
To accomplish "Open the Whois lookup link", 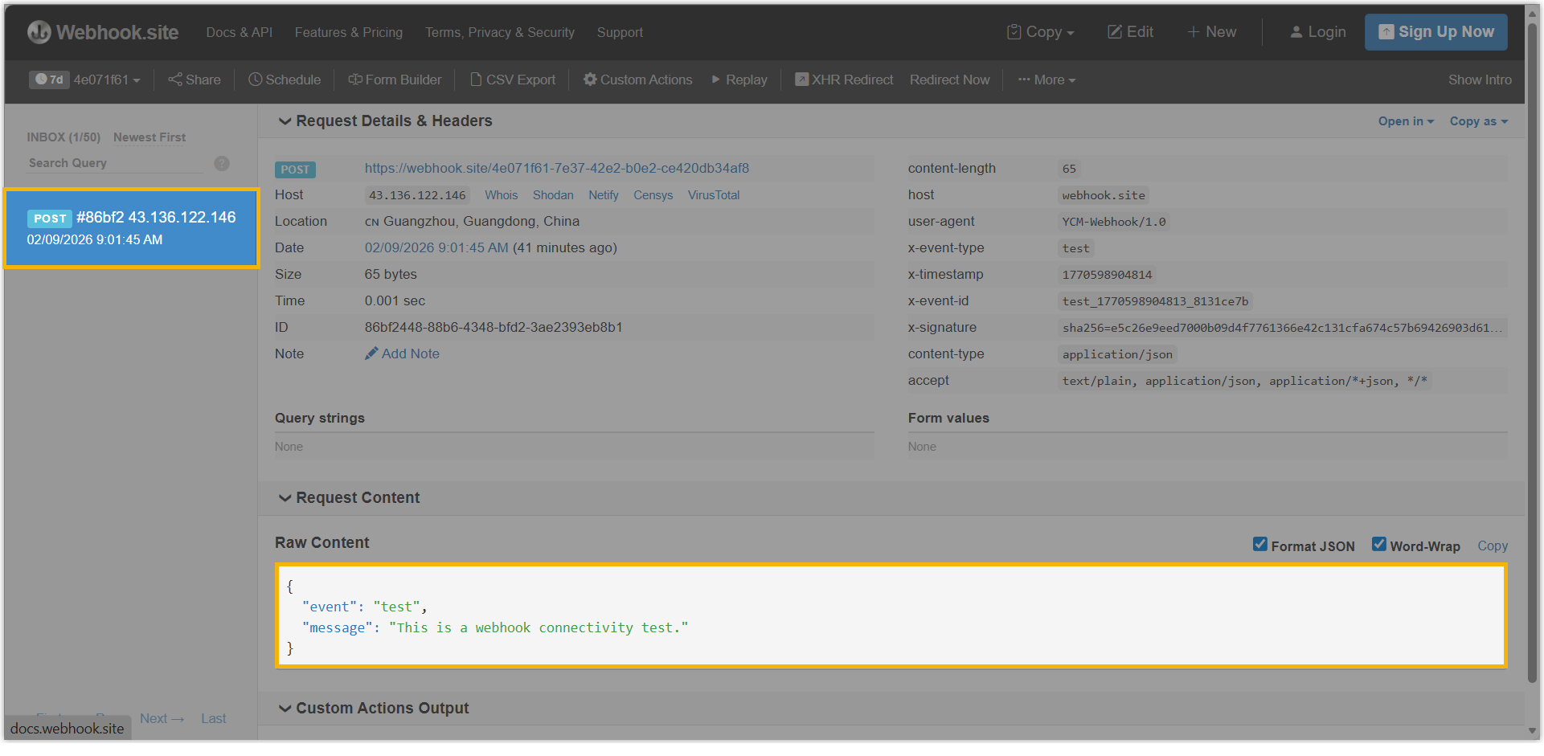I will coord(501,195).
